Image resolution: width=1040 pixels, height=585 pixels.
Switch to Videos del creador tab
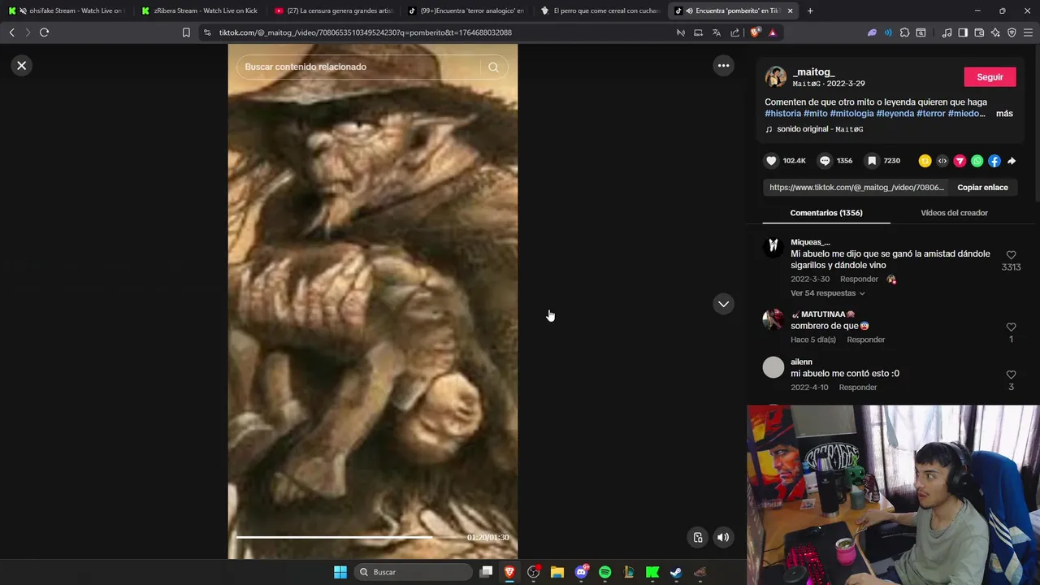[x=954, y=213]
